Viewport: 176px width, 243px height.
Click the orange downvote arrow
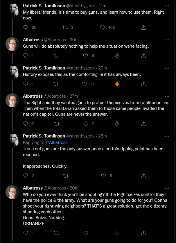click(x=117, y=84)
